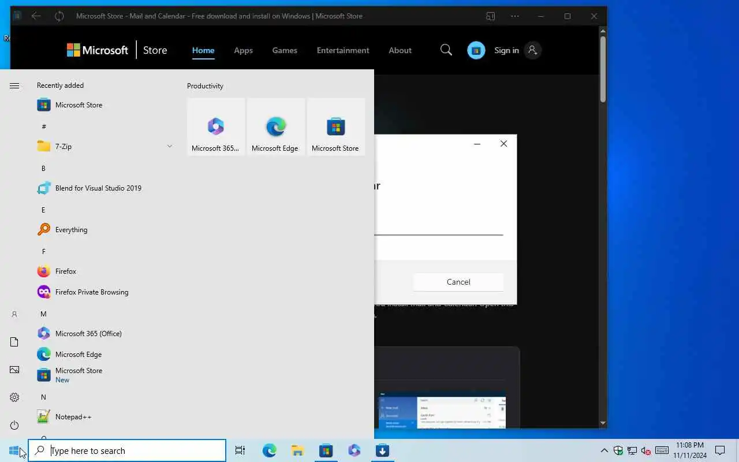This screenshot has width=739, height=462.
Task: Open Microsoft Store under Recently added
Action: pyautogui.click(x=104, y=105)
